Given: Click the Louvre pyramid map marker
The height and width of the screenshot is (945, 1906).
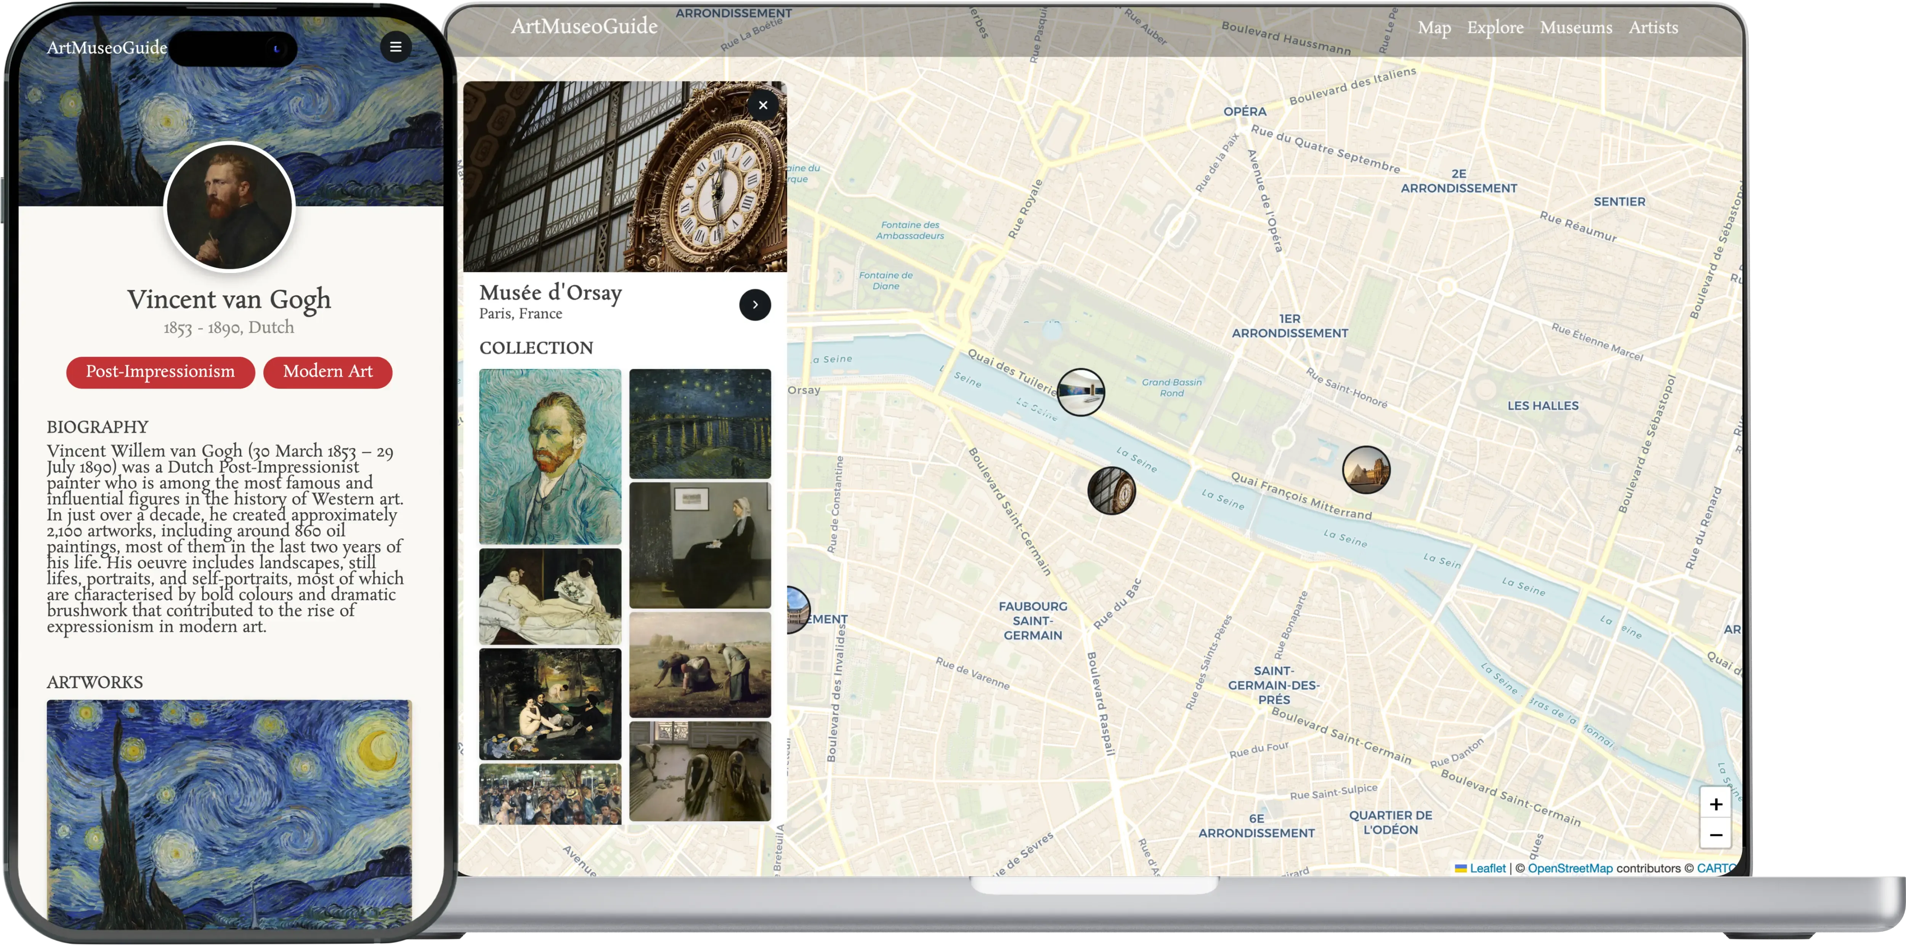Looking at the screenshot, I should 1366,470.
